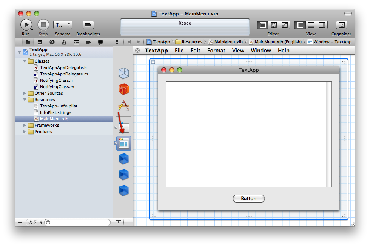Switch to the Assistant editor
Screen dimensions: 370x247
point(273,25)
